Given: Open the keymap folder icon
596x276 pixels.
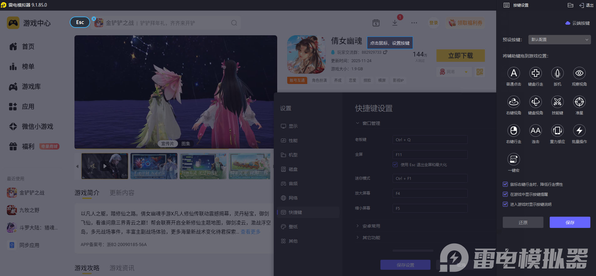Looking at the screenshot, I should (570, 5).
